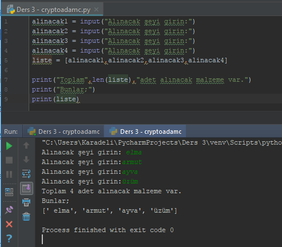Click the Up the stack trace arrow
Screen dimensions: 282x247
pyautogui.click(x=26, y=145)
